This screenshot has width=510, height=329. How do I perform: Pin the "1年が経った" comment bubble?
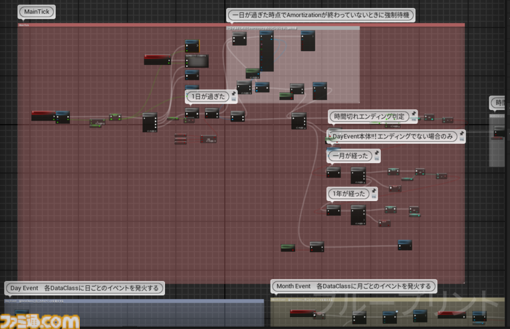tap(373, 191)
